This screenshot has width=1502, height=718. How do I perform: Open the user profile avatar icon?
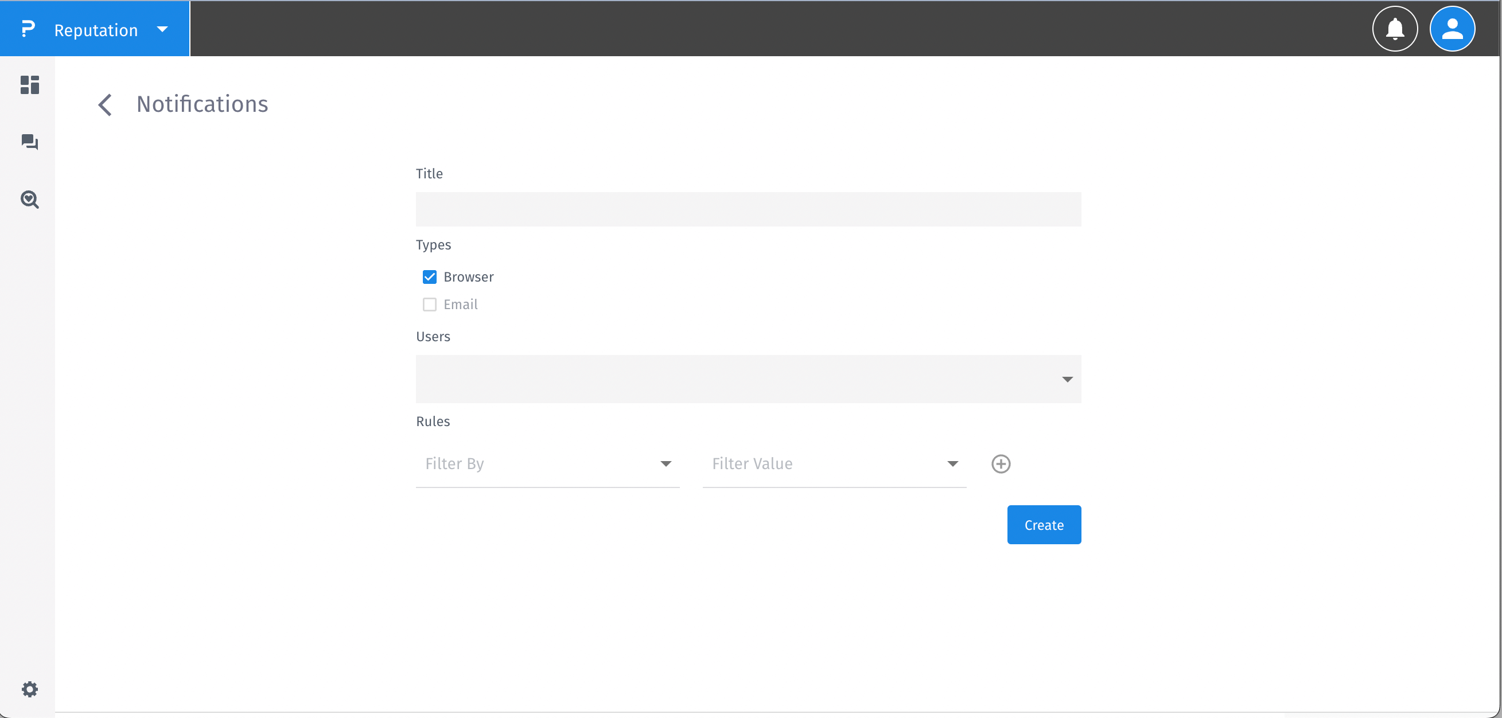(1452, 29)
